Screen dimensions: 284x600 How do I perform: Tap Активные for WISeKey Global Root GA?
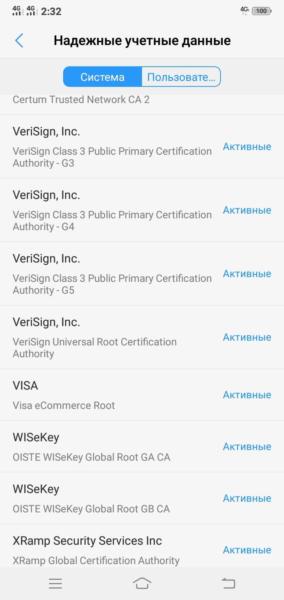pyautogui.click(x=247, y=447)
